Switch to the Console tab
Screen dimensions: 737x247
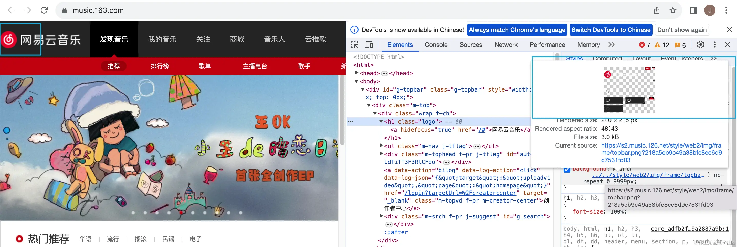(436, 45)
